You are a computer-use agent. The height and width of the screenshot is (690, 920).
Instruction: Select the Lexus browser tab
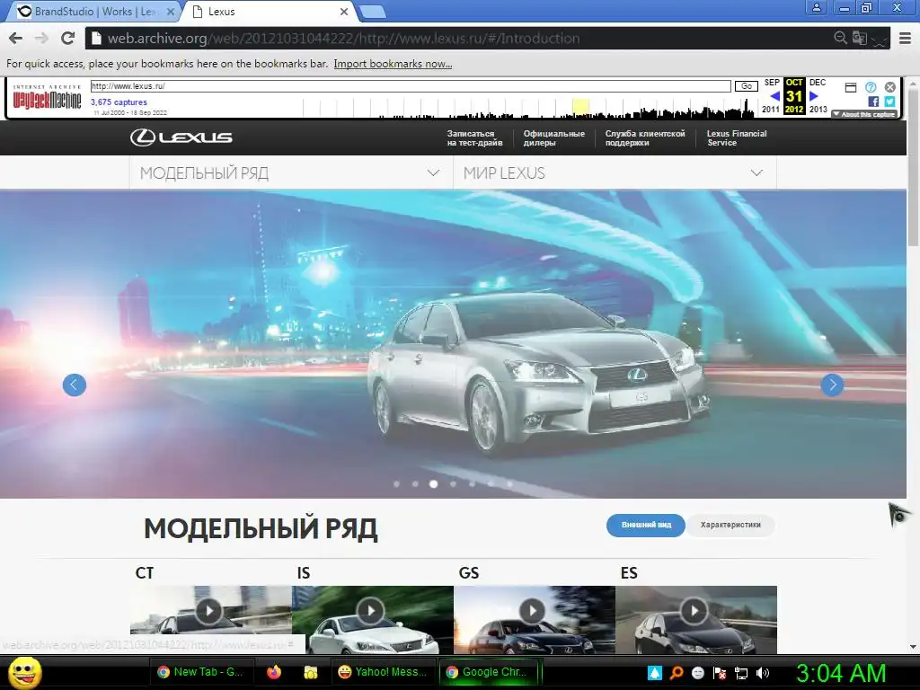click(x=269, y=11)
